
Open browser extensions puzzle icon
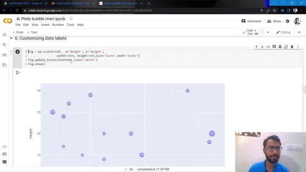282,11
